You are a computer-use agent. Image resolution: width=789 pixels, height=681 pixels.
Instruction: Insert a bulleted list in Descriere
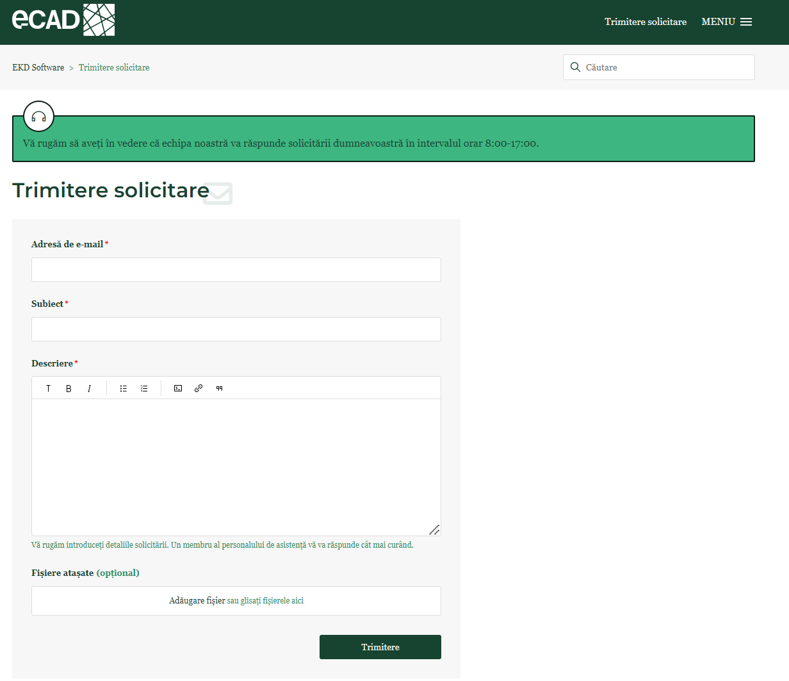[x=124, y=388]
